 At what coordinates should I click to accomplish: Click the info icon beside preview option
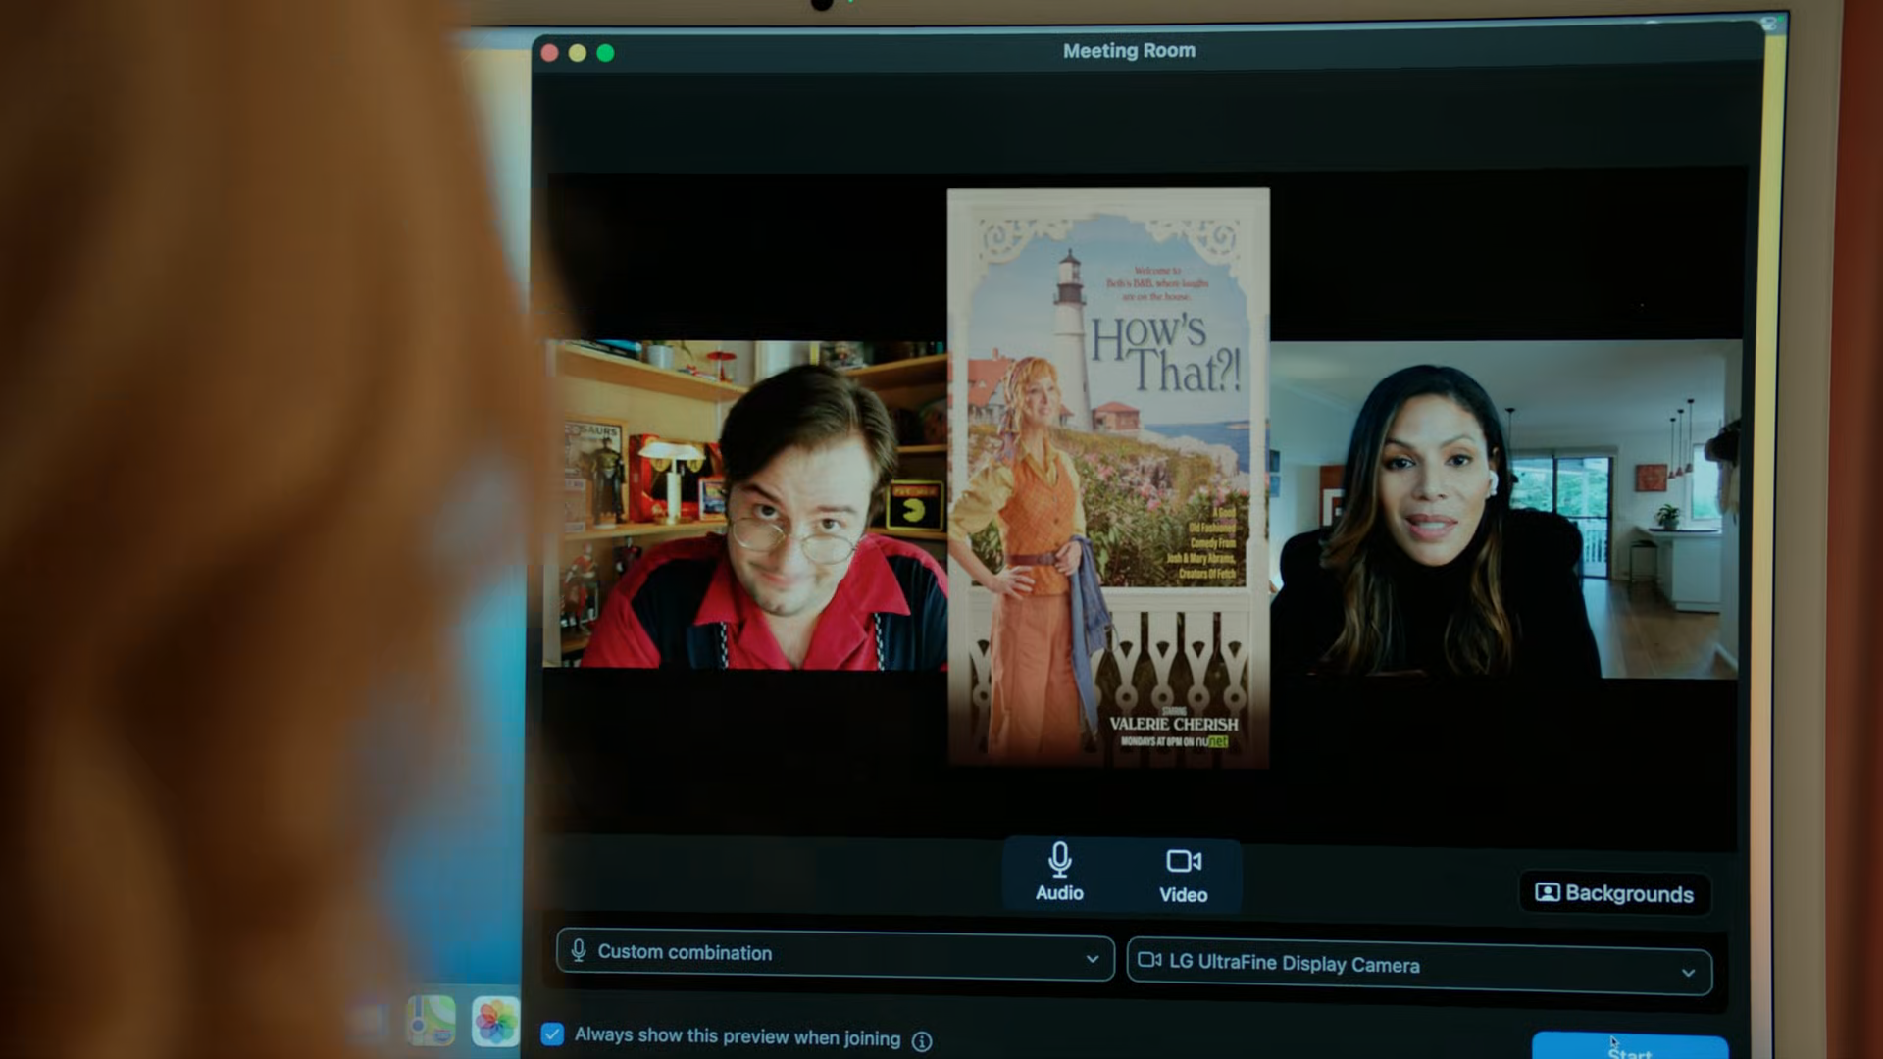922,1041
